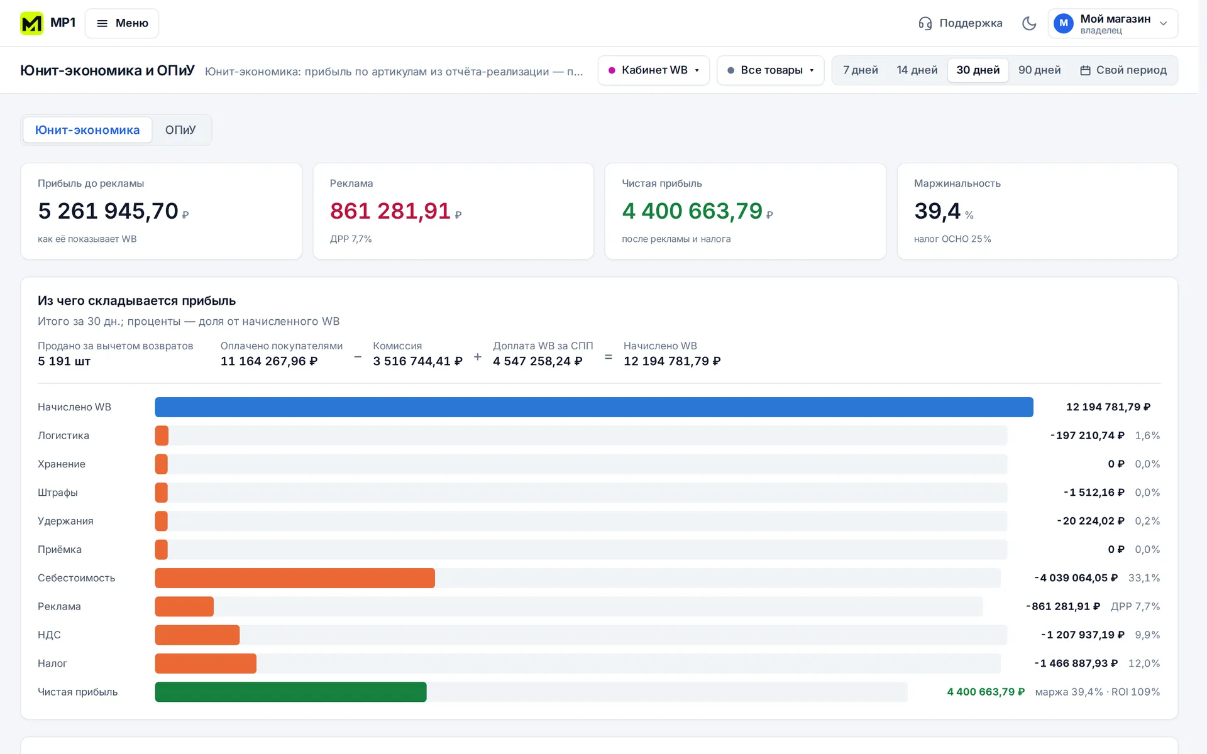Expand the Мой магазин account chevron

1164,24
